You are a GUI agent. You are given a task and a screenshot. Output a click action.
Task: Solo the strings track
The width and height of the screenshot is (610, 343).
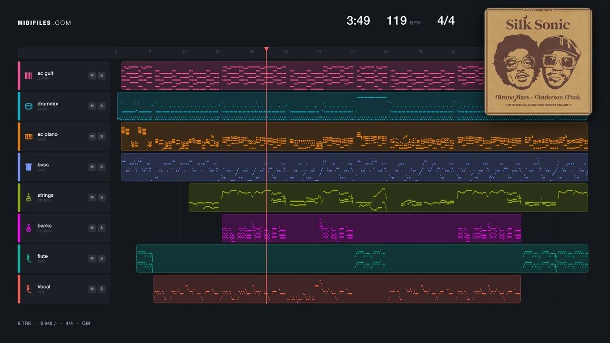(102, 197)
